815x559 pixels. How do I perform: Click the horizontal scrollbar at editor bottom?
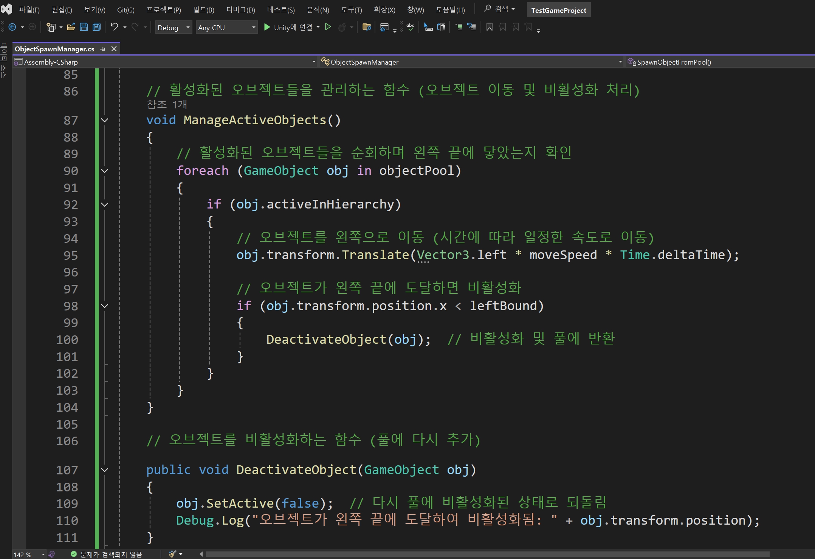pos(488,554)
